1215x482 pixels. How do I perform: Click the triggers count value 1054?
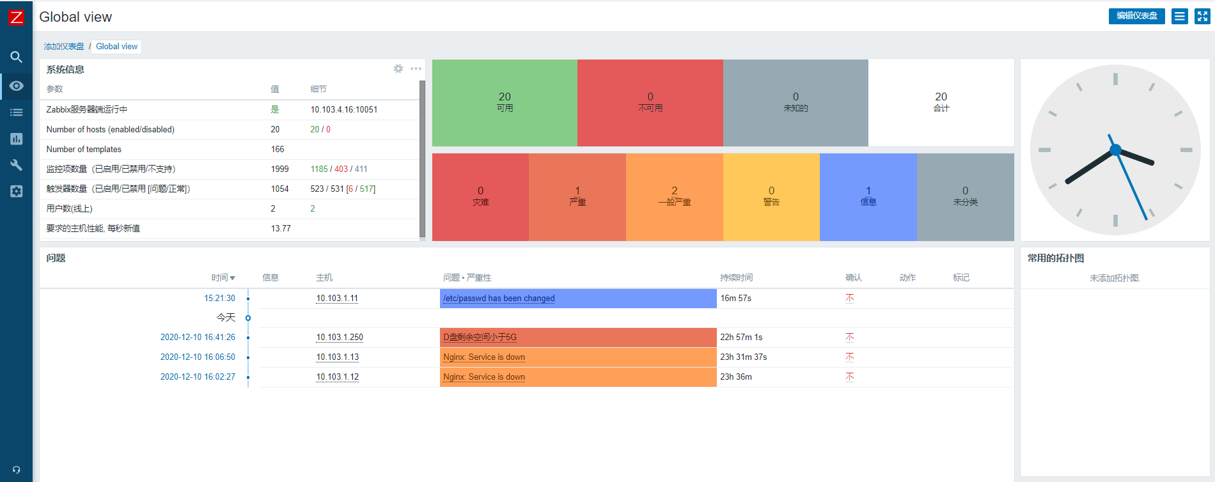coord(279,189)
